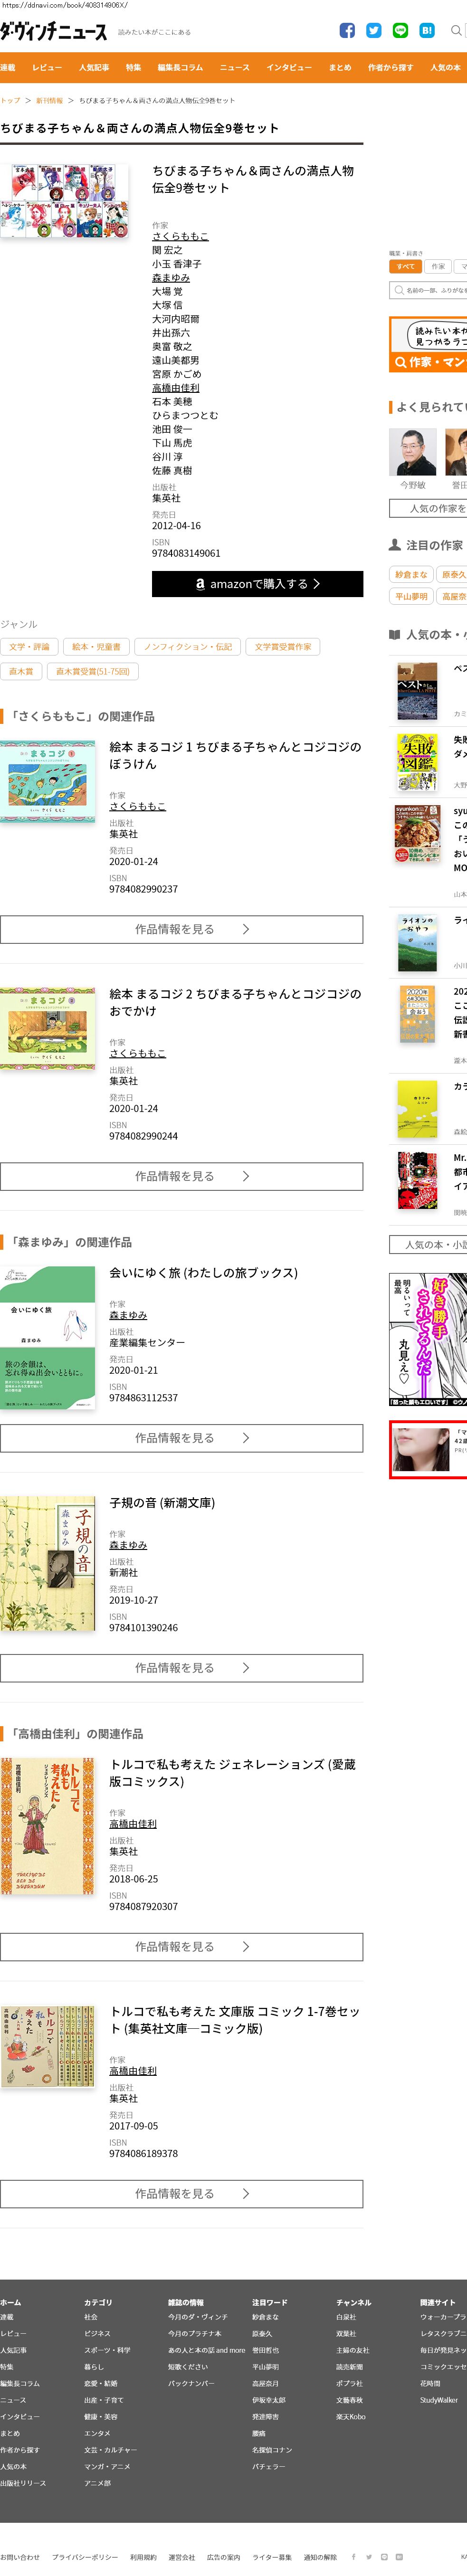Go to ニュース in navigation bar
Viewport: 467px width, 2576px height.
235,67
